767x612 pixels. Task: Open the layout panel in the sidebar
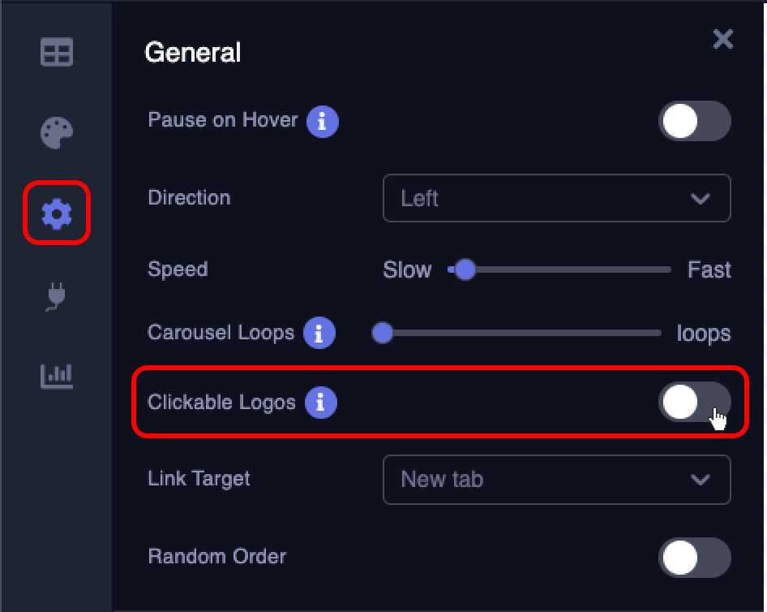pyautogui.click(x=55, y=52)
